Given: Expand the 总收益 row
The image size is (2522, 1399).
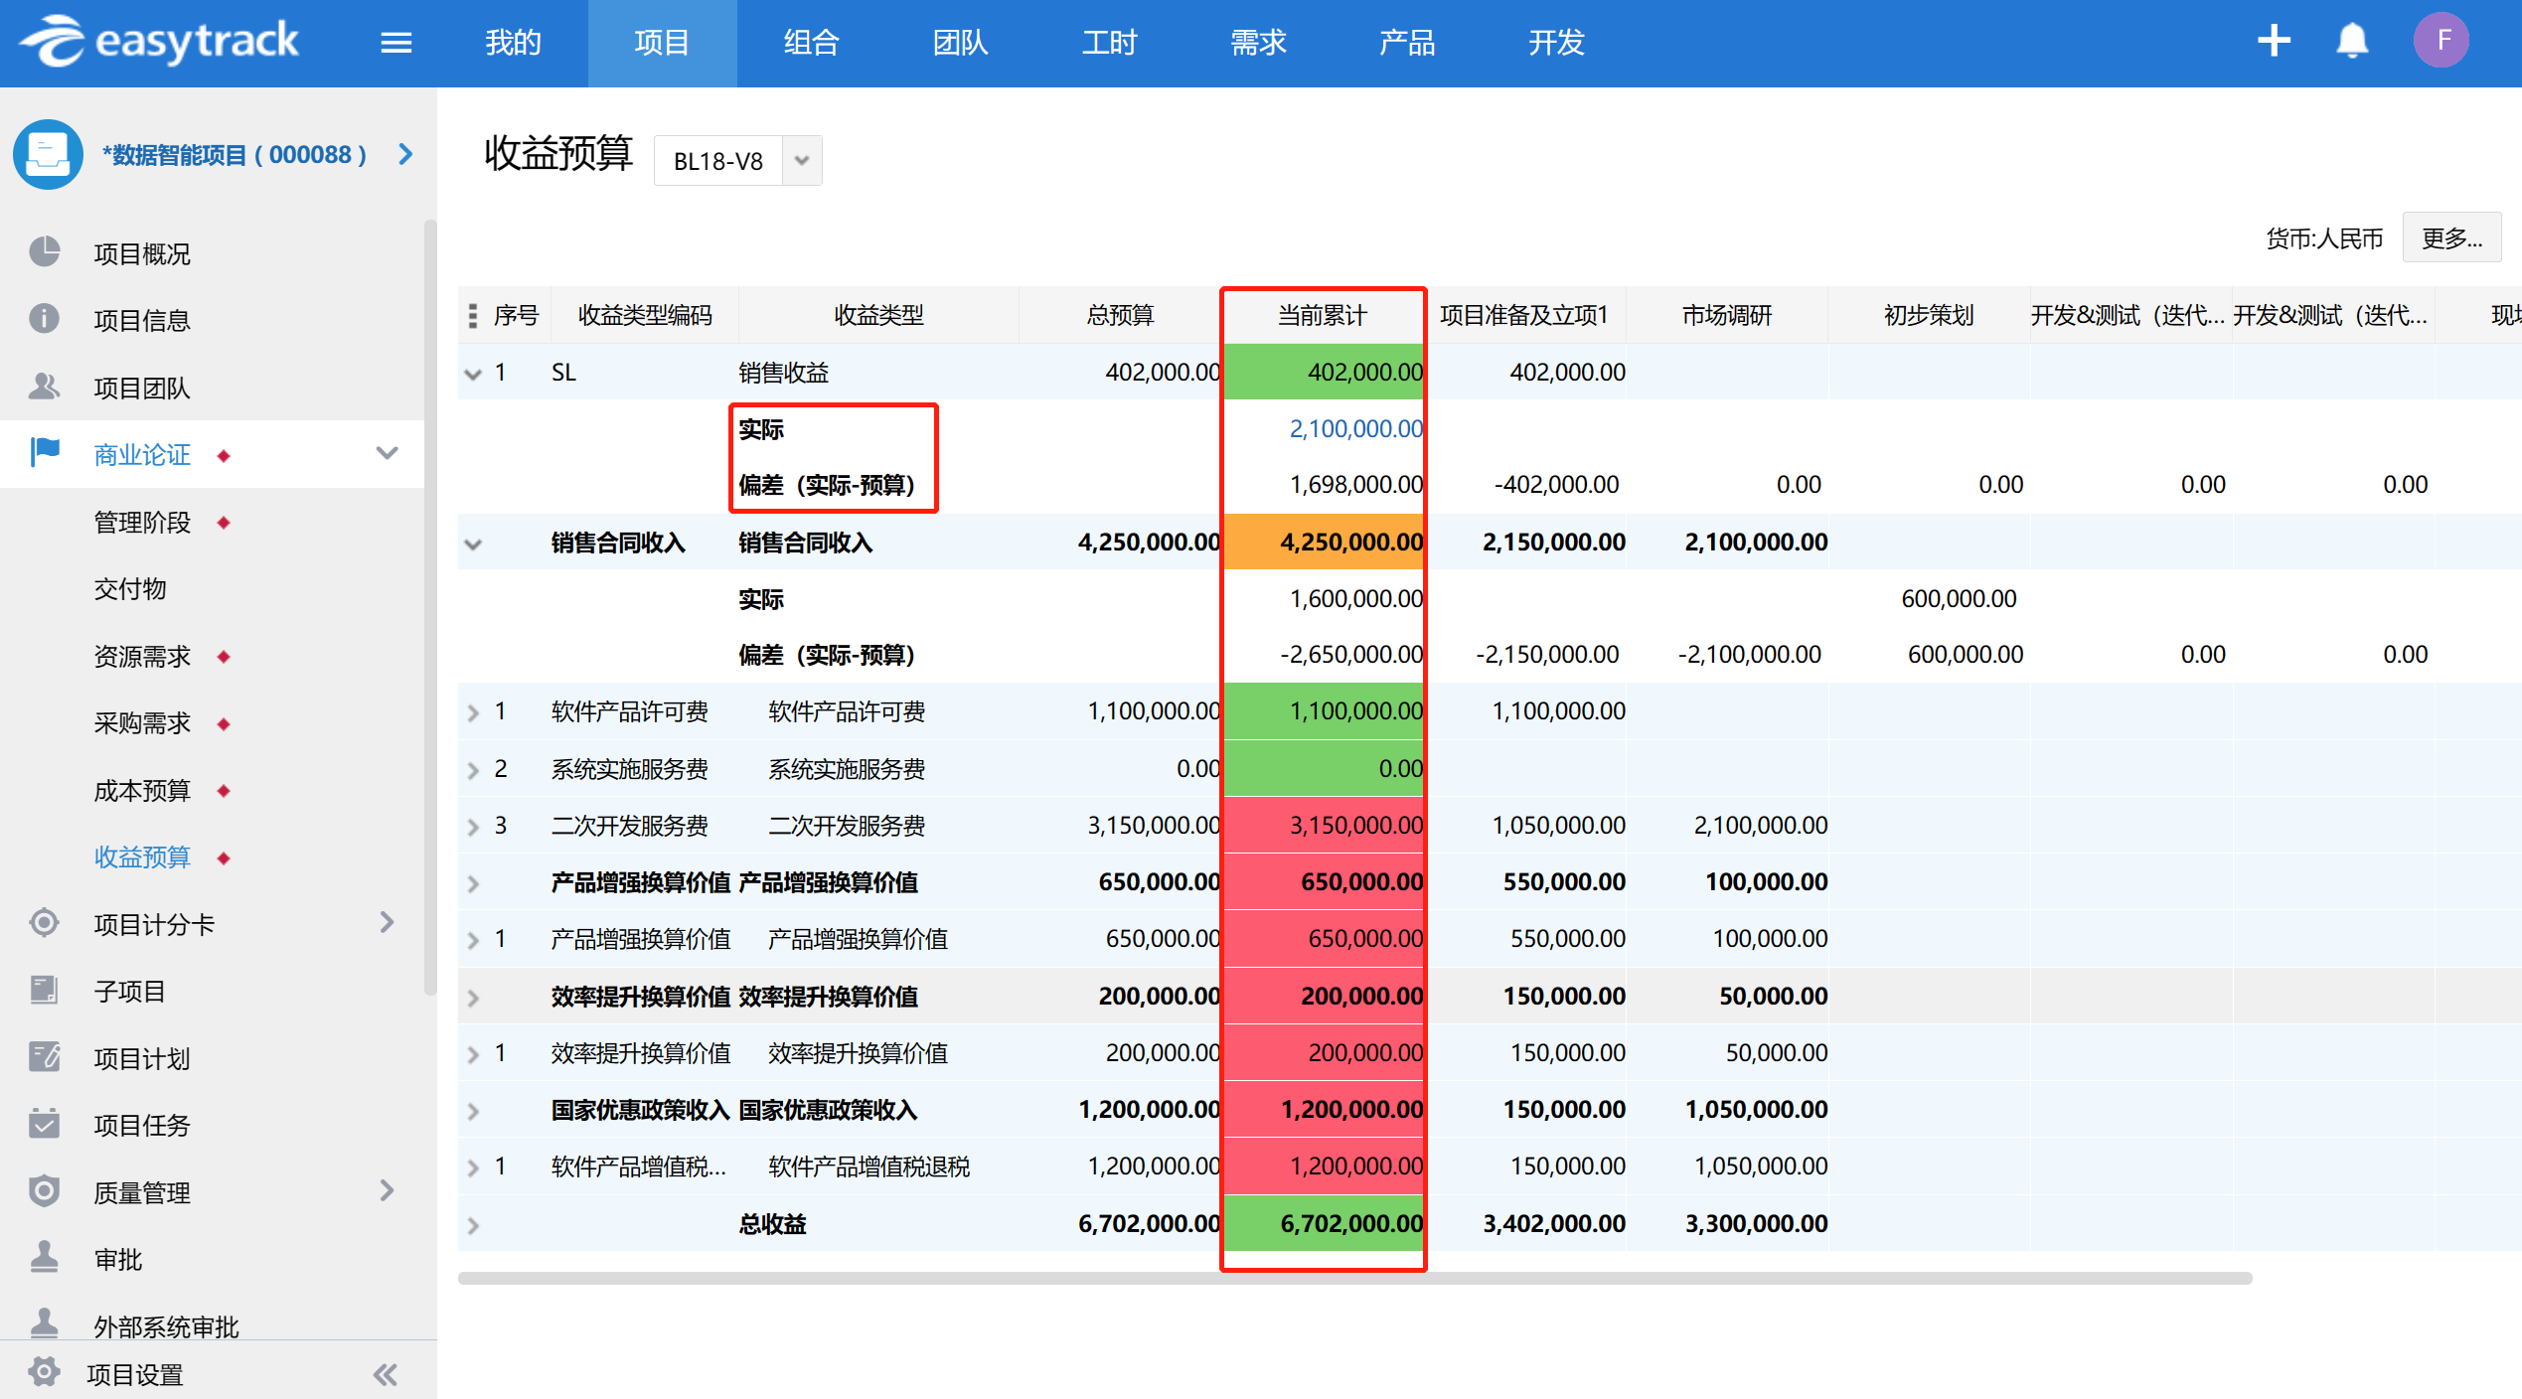Looking at the screenshot, I should pos(473,1225).
